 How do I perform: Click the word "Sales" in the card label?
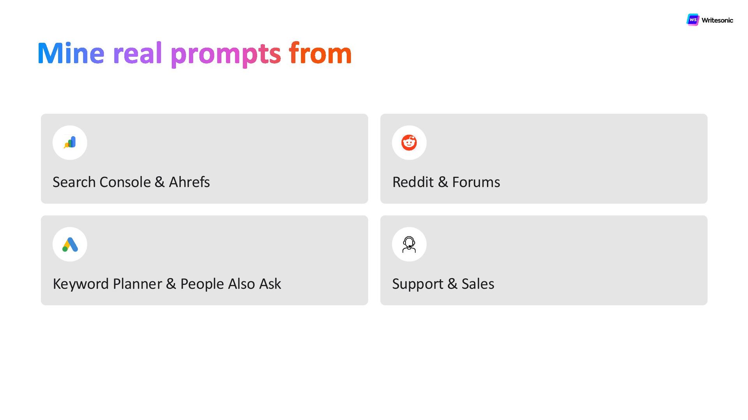pos(478,284)
